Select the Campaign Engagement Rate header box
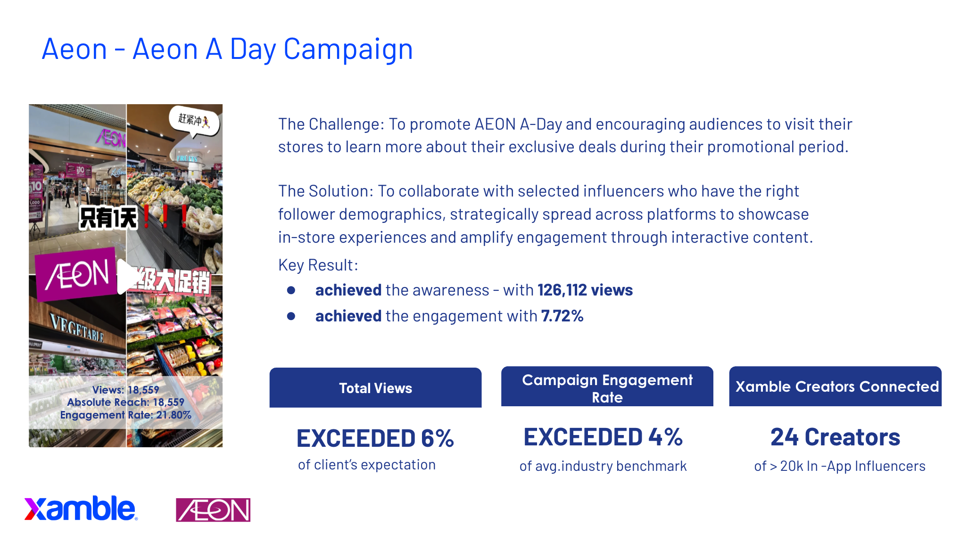The height and width of the screenshot is (542, 976). (x=607, y=386)
